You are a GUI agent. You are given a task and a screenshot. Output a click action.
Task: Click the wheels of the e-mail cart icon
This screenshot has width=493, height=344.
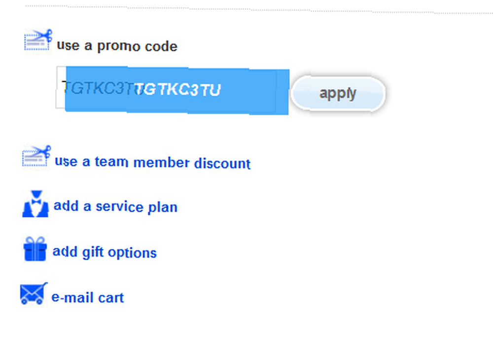(32, 302)
